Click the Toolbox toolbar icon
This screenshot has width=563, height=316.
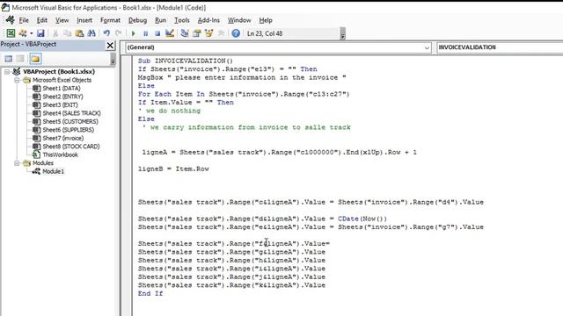pyautogui.click(x=221, y=33)
